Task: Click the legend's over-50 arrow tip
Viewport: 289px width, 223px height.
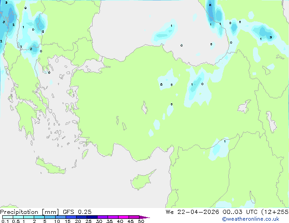Action: click(x=144, y=217)
